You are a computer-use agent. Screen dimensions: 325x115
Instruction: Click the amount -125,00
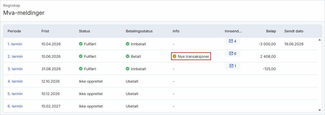tap(269, 69)
